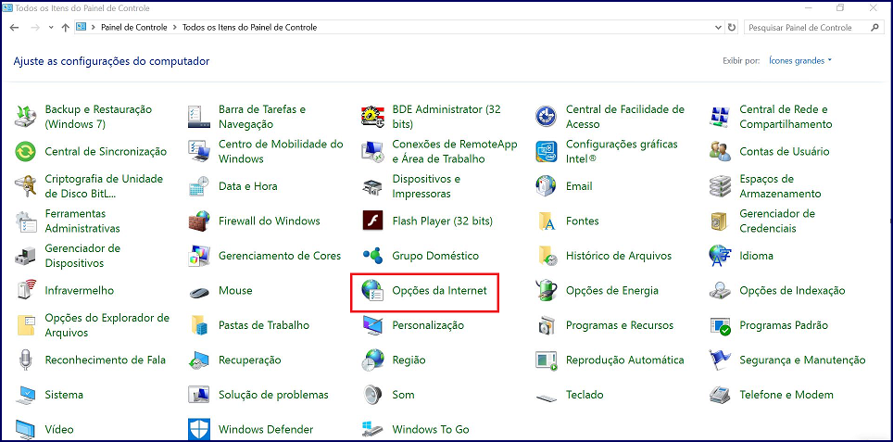Open the Grupo Doméstico icon

pyautogui.click(x=373, y=256)
